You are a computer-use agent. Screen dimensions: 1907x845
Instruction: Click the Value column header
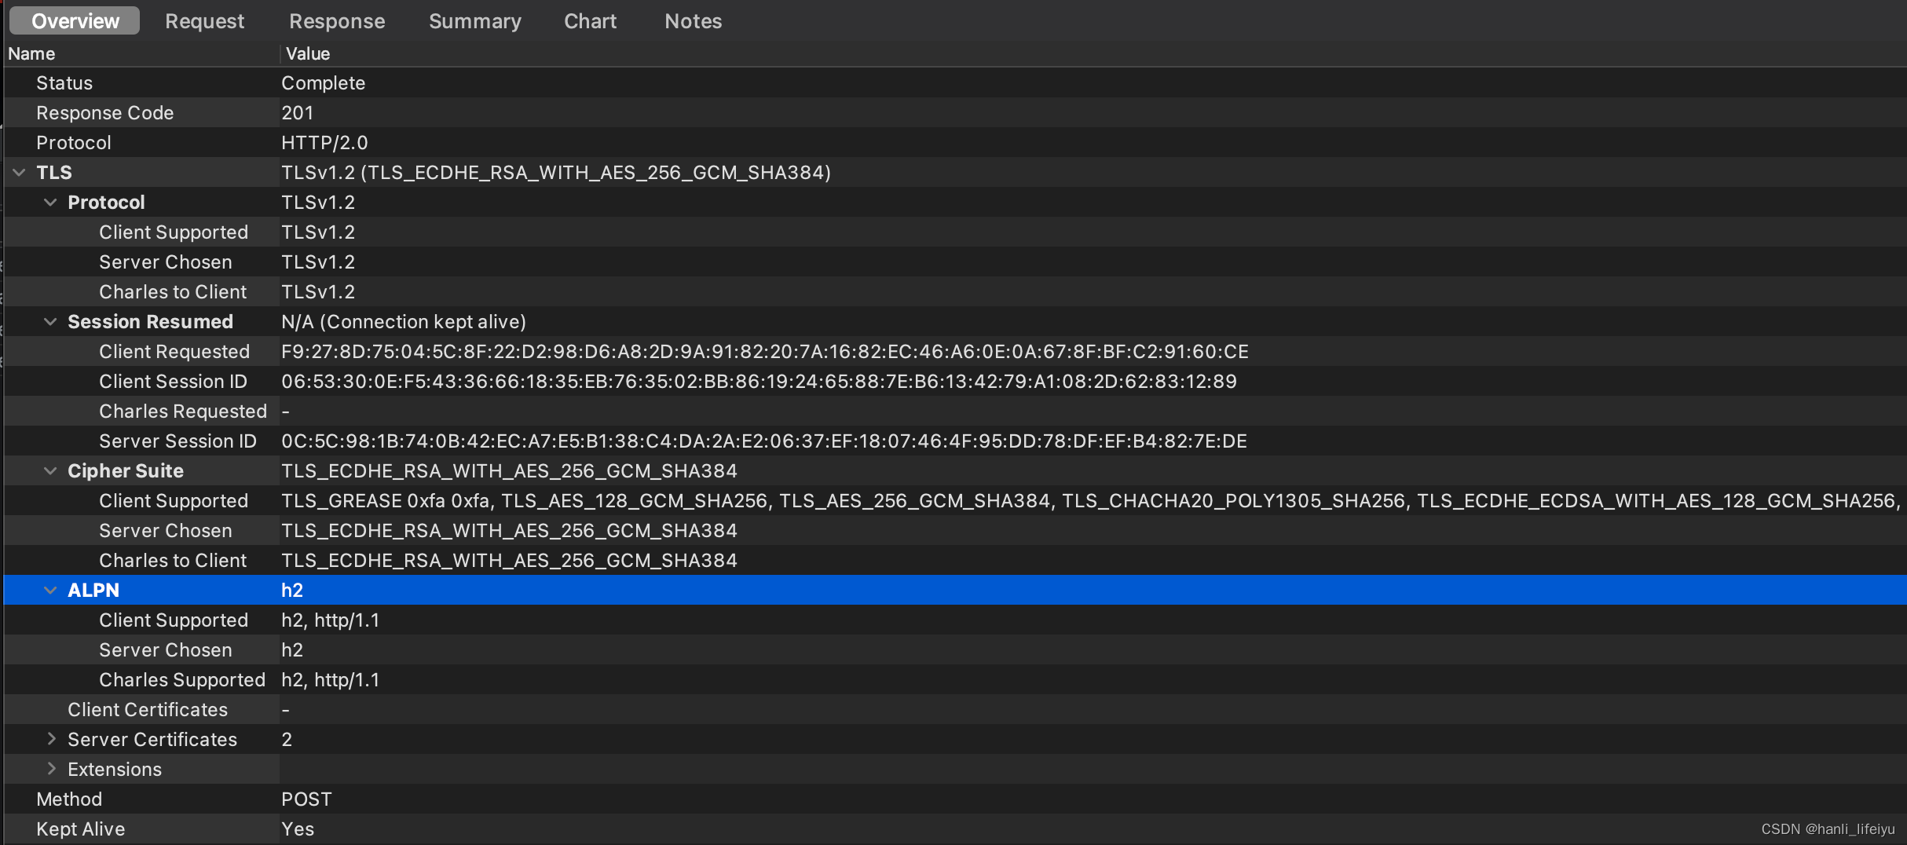(x=307, y=53)
